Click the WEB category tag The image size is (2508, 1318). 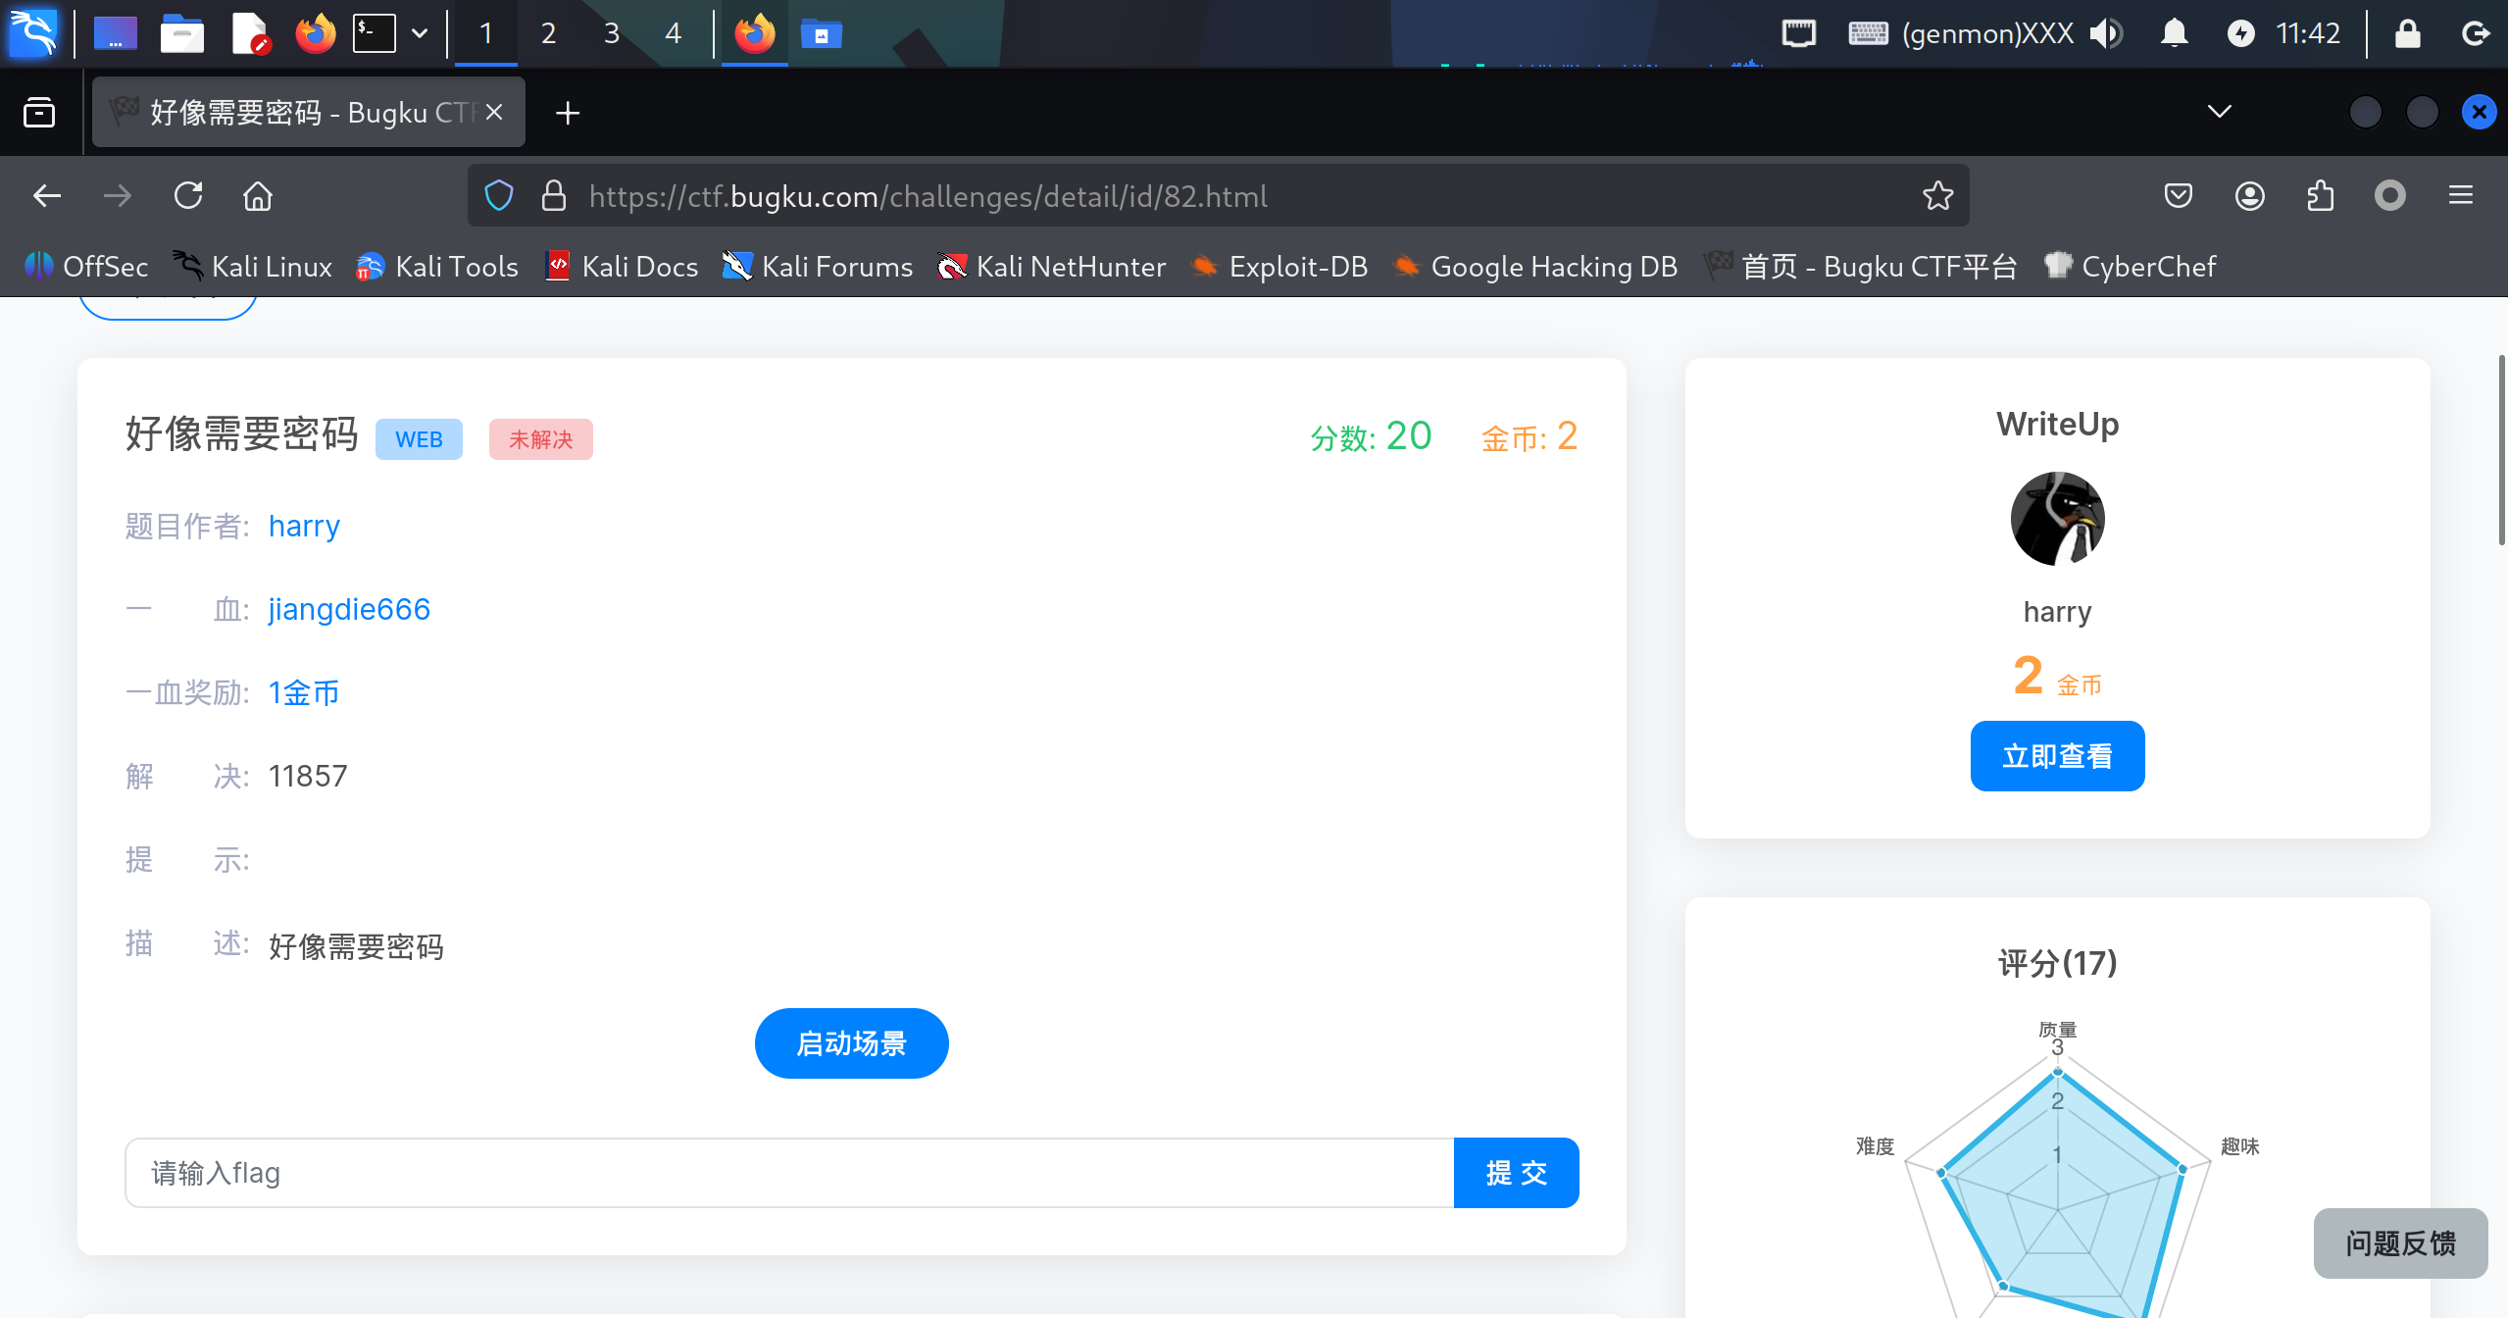(x=419, y=439)
